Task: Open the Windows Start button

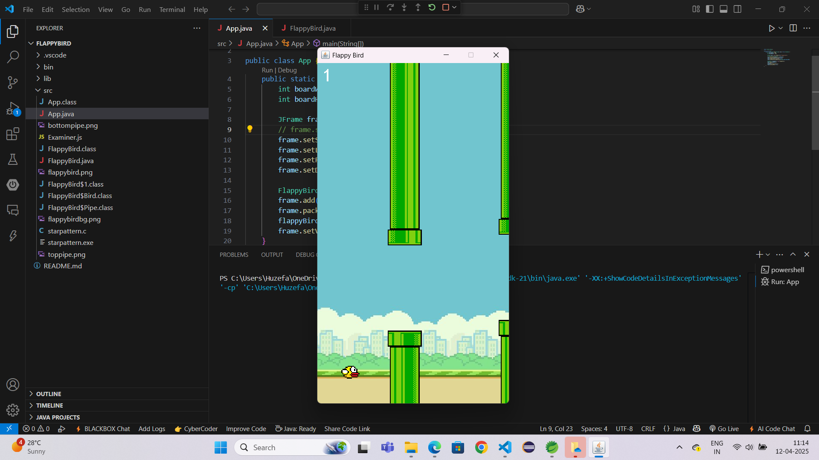Action: [221, 448]
